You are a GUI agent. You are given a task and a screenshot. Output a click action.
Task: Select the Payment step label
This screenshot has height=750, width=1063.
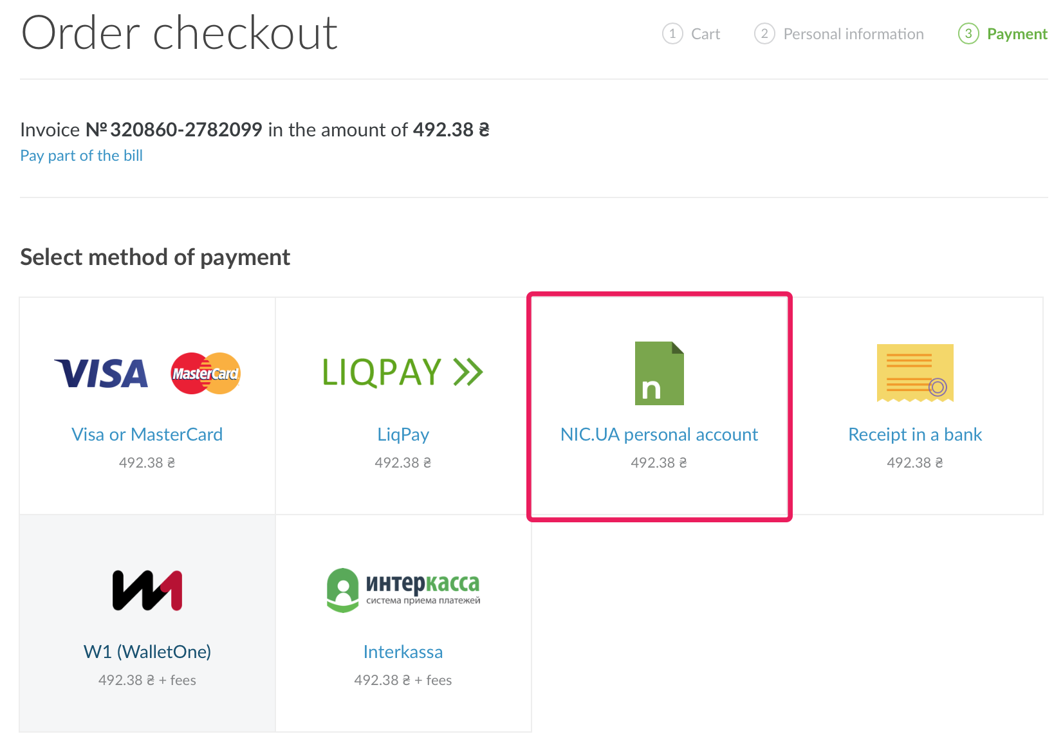(1017, 34)
